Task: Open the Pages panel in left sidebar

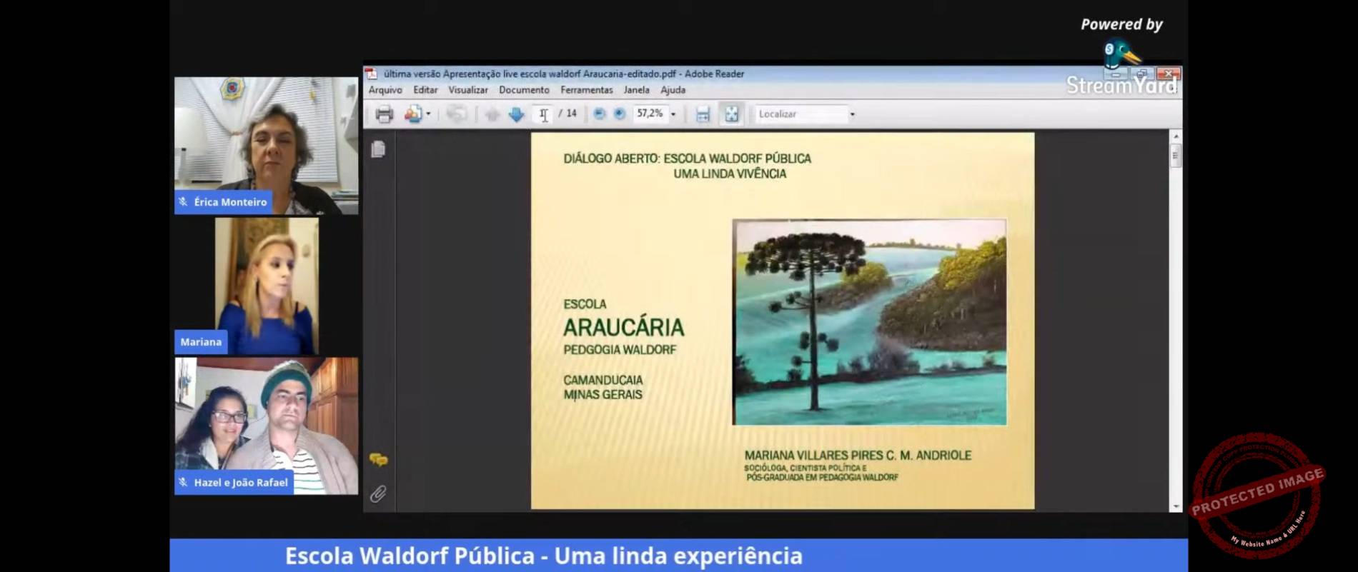Action: click(x=378, y=149)
